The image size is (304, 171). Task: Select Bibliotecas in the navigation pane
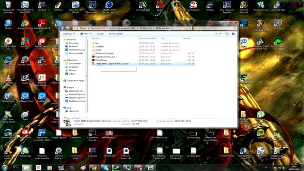click(x=72, y=60)
